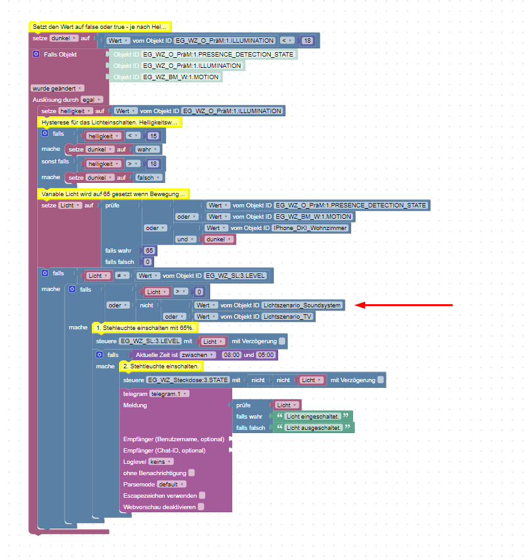Open the '>' operator dropdown beside value 18
The height and width of the screenshot is (560, 528).
coord(133,164)
